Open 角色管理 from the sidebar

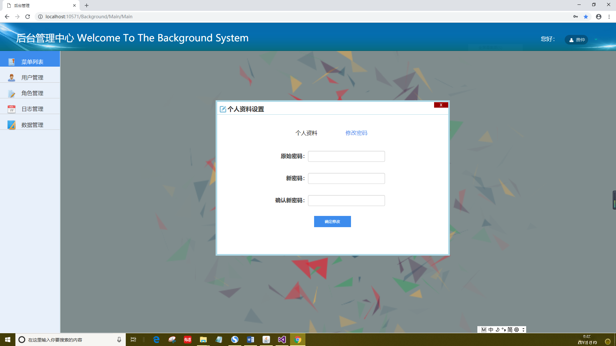pyautogui.click(x=32, y=93)
